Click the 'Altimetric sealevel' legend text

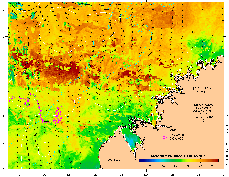point(203,105)
